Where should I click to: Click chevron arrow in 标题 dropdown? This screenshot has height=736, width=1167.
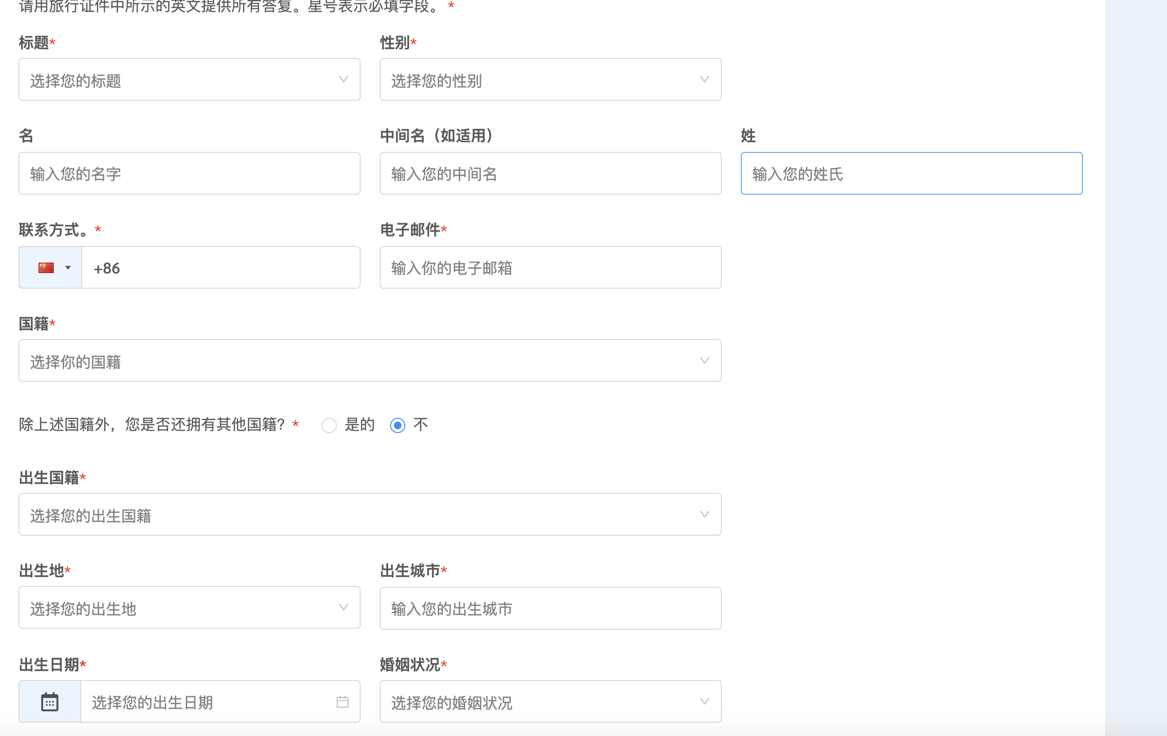tap(343, 79)
